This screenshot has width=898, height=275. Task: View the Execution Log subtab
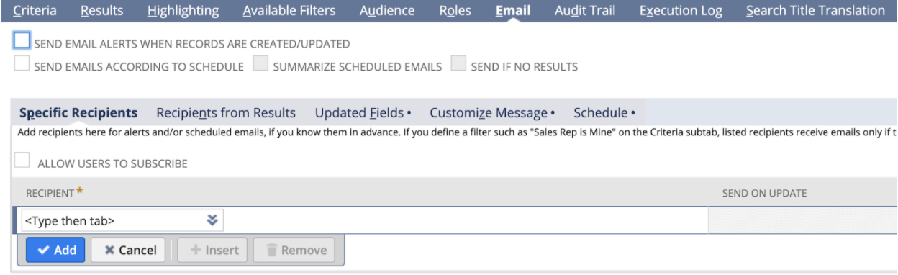(x=681, y=10)
